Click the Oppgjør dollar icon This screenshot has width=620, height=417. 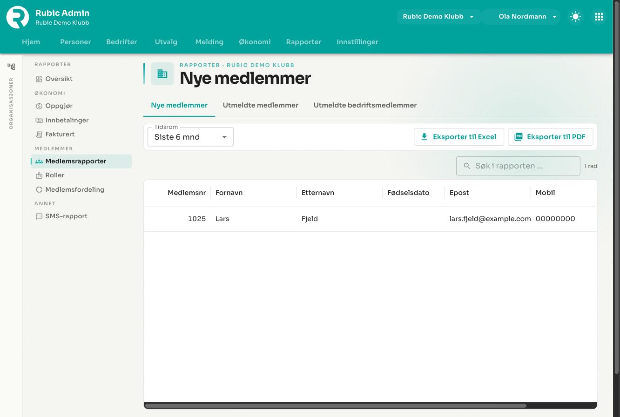tap(39, 106)
